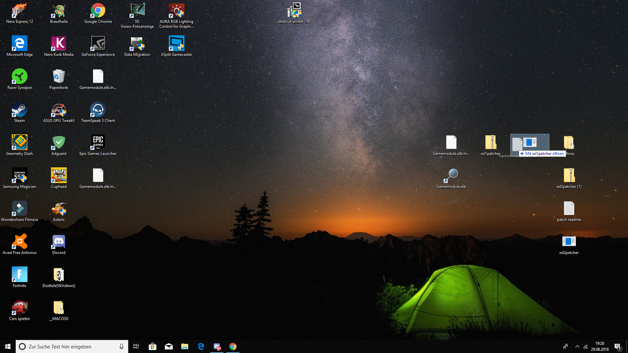
Task: Open the Nero Express 12 desktop shortcut
Action: click(20, 14)
